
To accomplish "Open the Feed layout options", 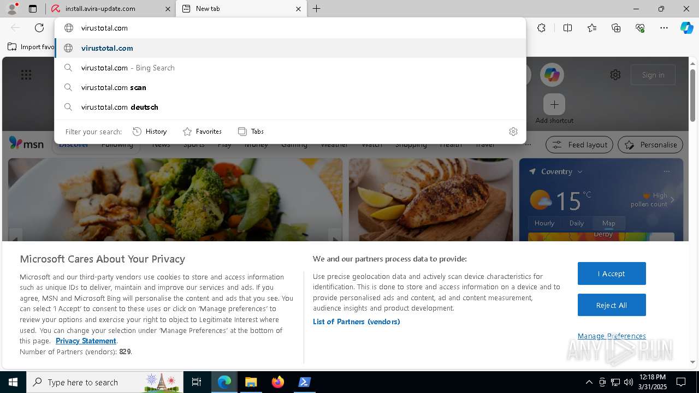I will [579, 145].
